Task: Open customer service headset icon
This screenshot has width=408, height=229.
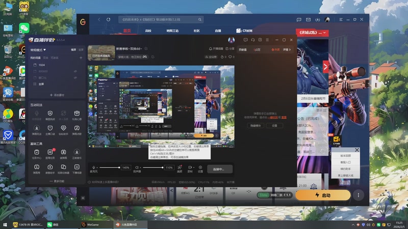Action: [252, 40]
